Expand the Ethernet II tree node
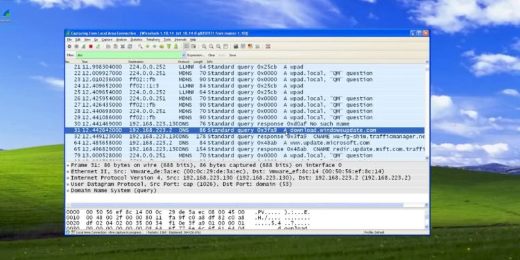520x260 pixels. pyautogui.click(x=68, y=171)
